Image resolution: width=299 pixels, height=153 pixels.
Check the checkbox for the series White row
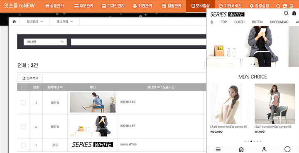(23, 145)
